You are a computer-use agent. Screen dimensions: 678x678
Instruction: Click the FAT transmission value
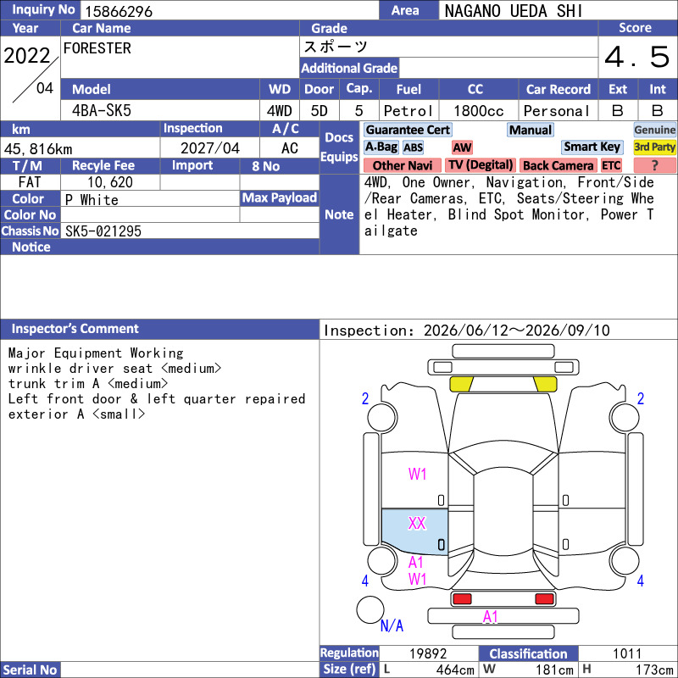[30, 182]
